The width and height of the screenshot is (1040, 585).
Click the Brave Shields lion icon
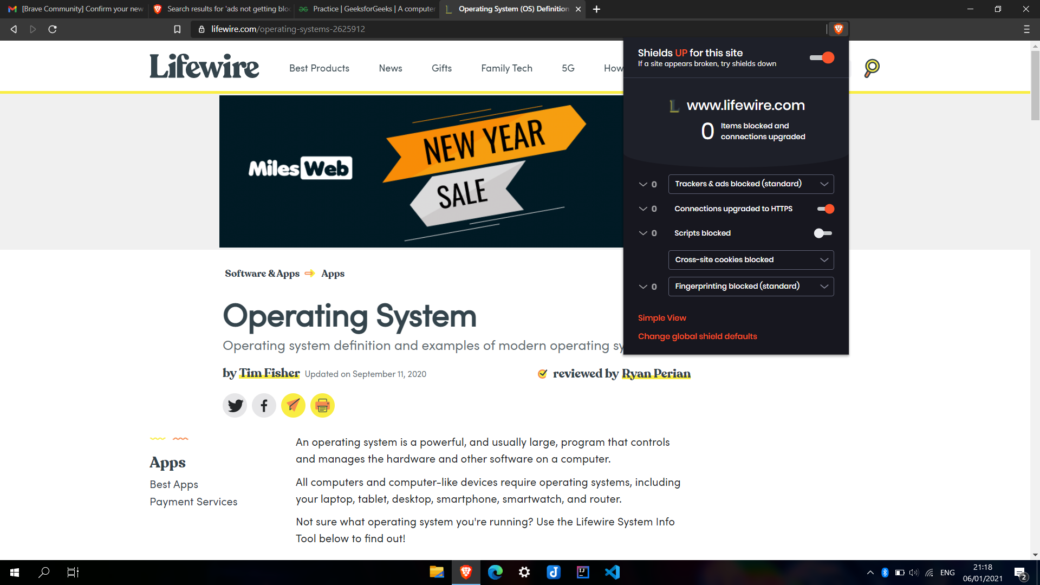tap(838, 29)
